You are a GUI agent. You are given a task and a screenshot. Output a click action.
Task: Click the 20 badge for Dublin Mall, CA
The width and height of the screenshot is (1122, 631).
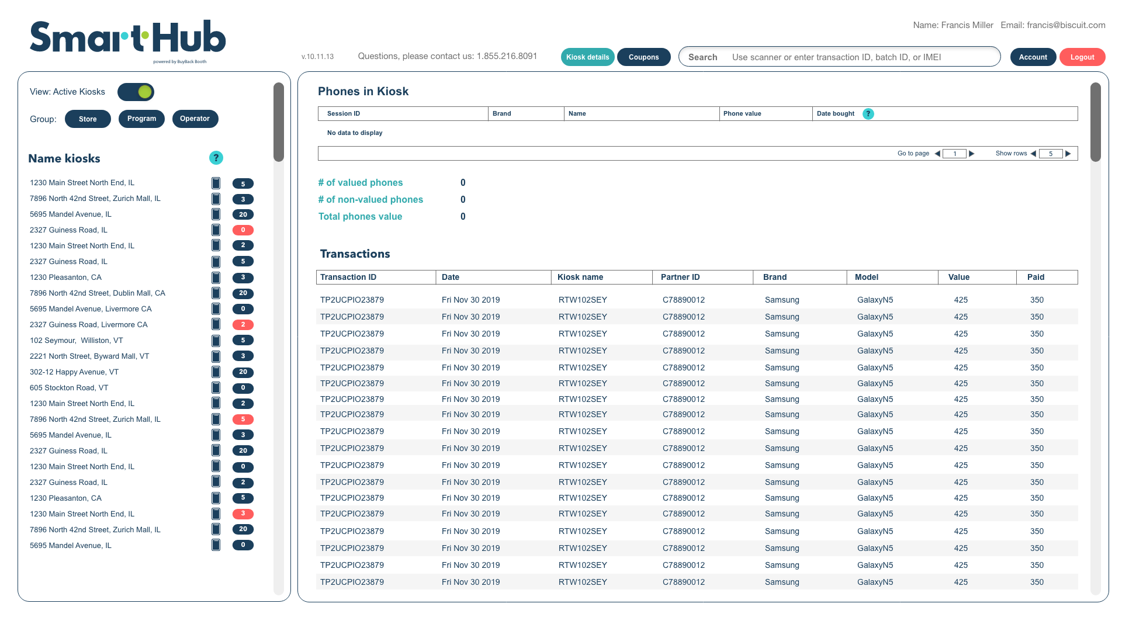point(243,293)
